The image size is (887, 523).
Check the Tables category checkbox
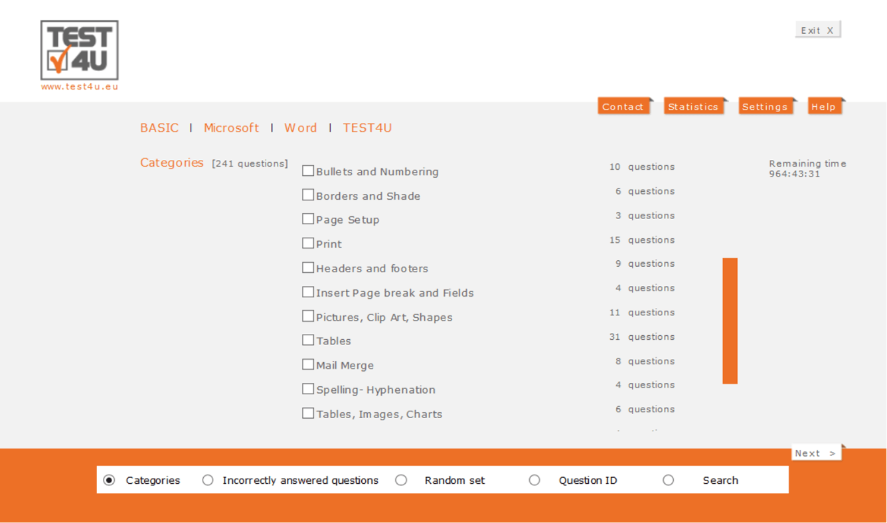308,340
